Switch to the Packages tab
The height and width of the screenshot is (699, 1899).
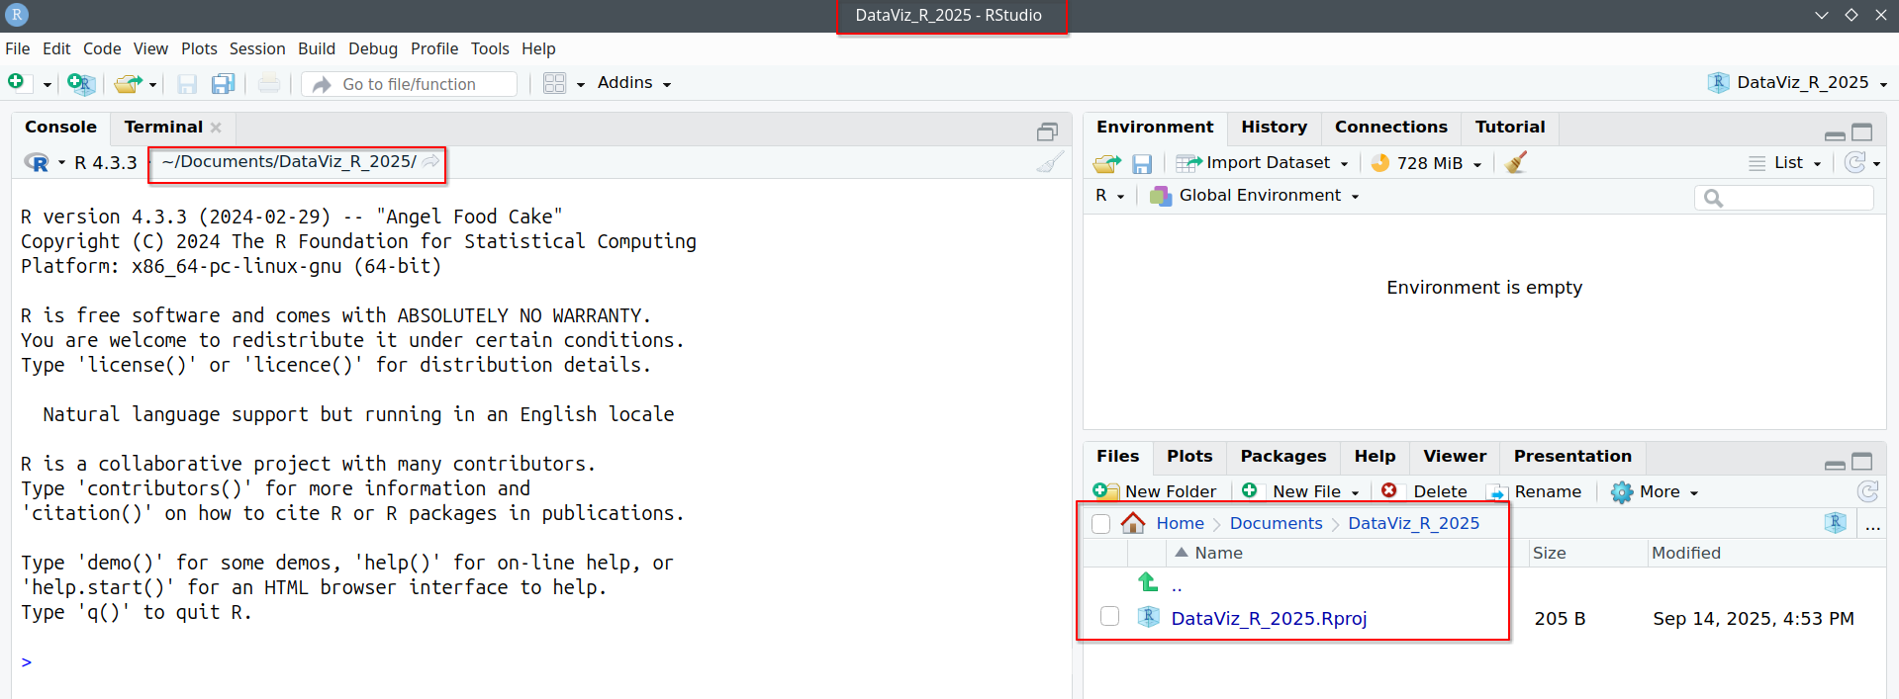click(x=1282, y=456)
